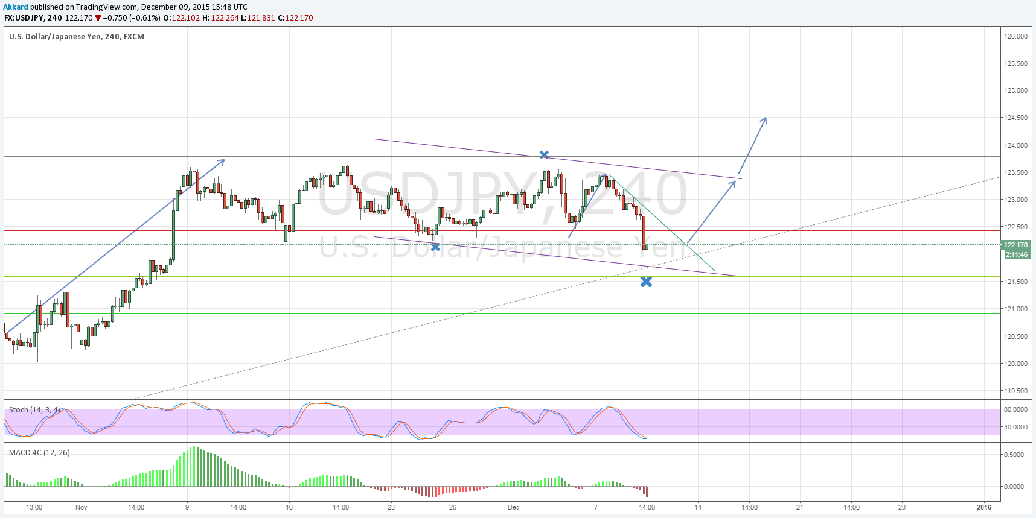Image resolution: width=1036 pixels, height=518 pixels.
Task: Select the FX:USDJPY, 240 symbol header text
Action: tap(33, 18)
